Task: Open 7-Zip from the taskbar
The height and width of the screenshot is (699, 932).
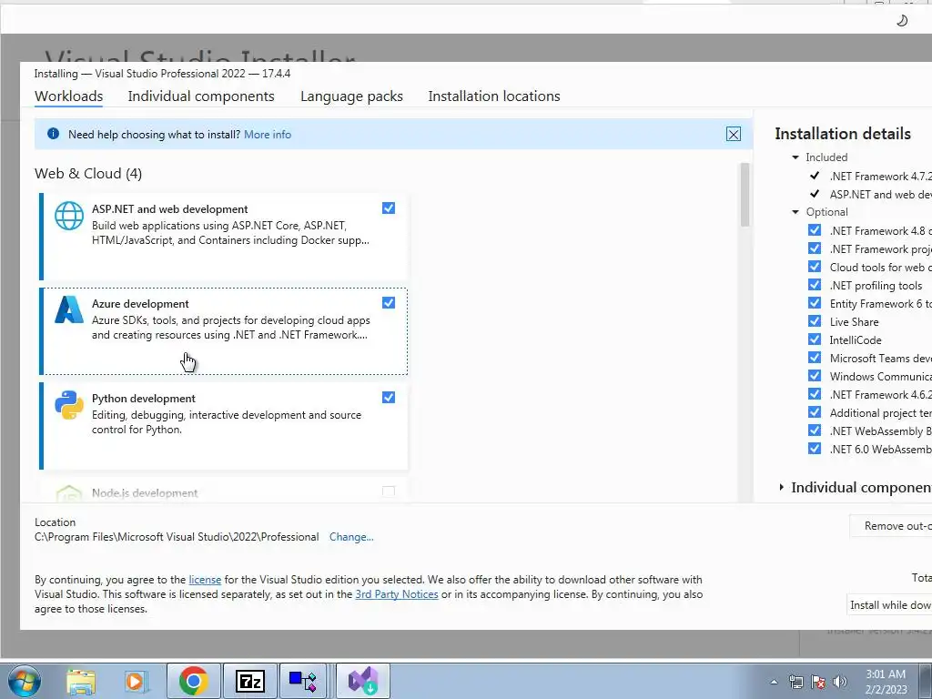Action: pos(249,681)
